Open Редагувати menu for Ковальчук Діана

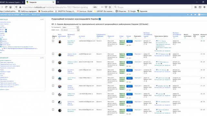138,62
